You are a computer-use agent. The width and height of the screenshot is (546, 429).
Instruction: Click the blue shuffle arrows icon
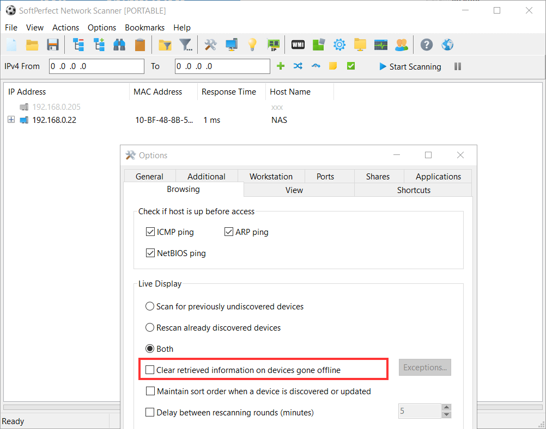pyautogui.click(x=298, y=66)
